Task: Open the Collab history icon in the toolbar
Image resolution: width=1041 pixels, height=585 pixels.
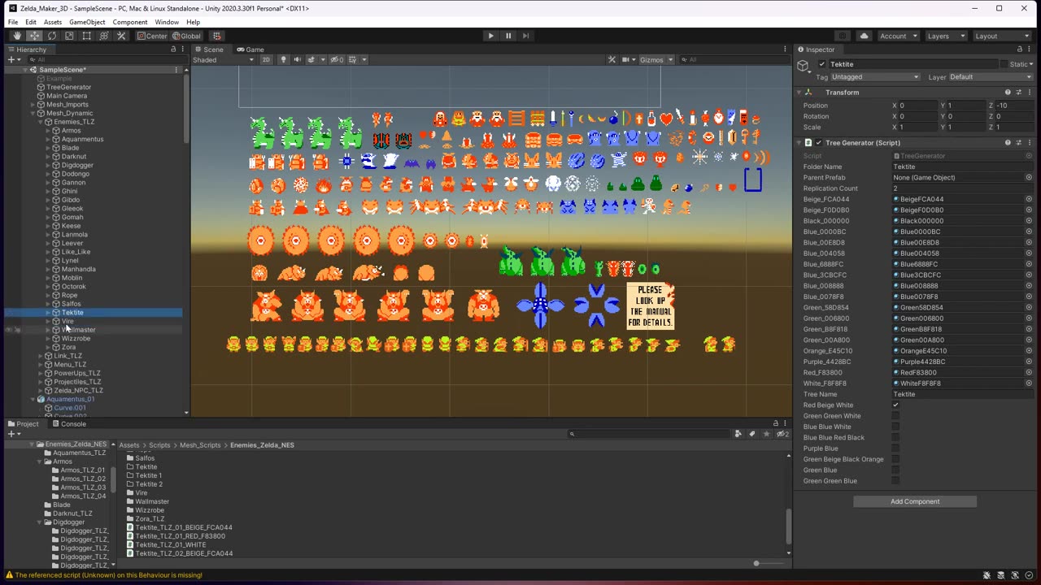Action: coord(843,36)
